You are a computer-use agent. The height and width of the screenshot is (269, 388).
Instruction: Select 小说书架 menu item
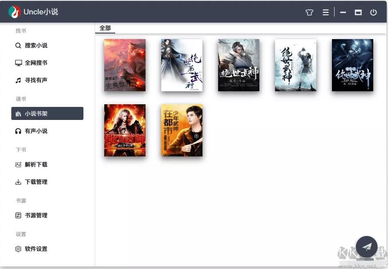pos(47,113)
